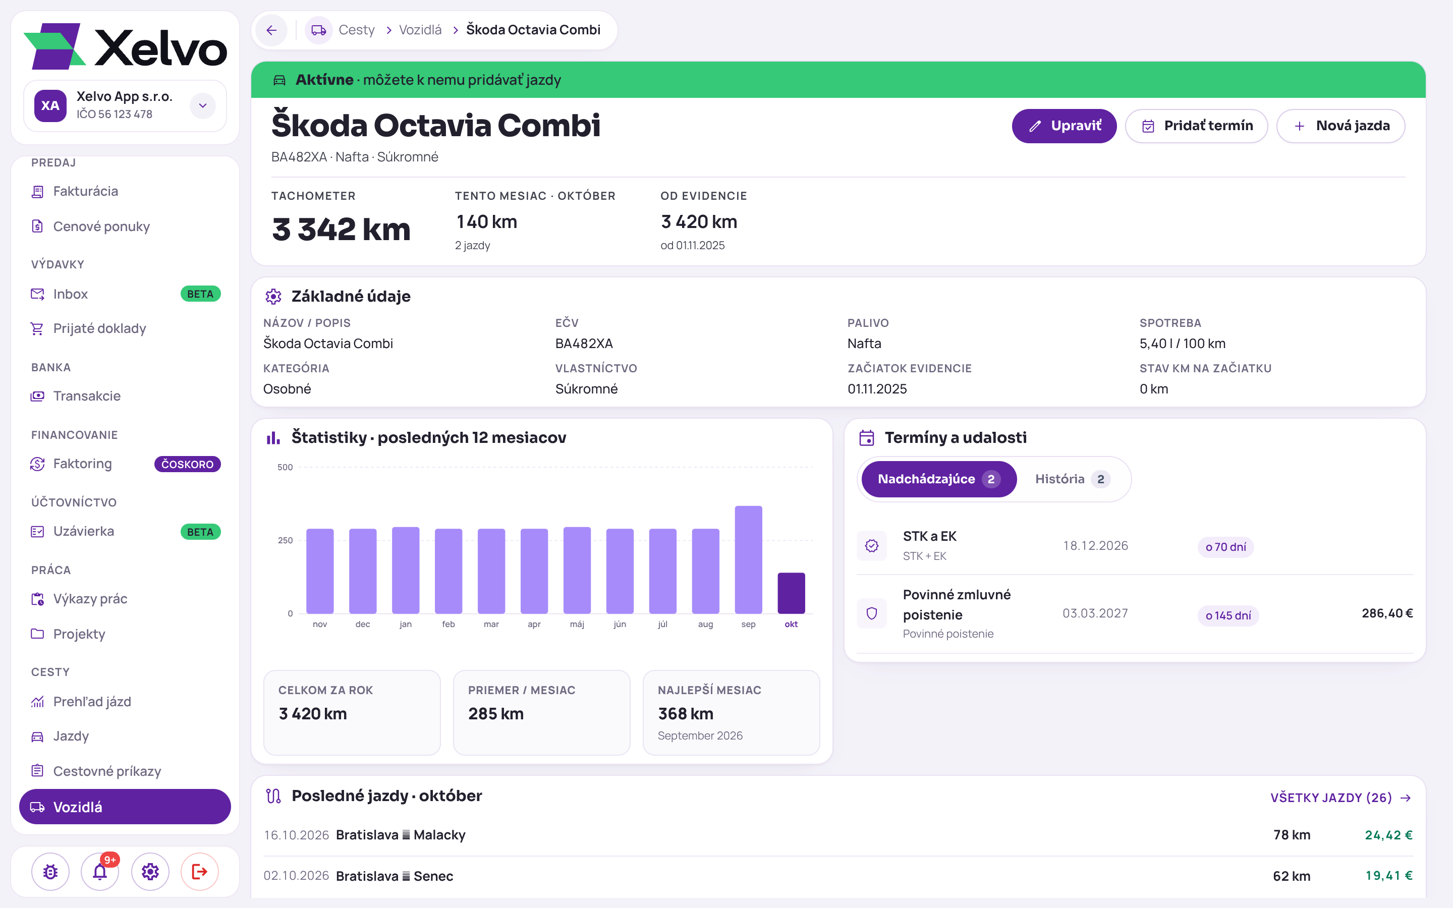
Task: Click the Cesty breadcrumb link
Action: (x=357, y=30)
